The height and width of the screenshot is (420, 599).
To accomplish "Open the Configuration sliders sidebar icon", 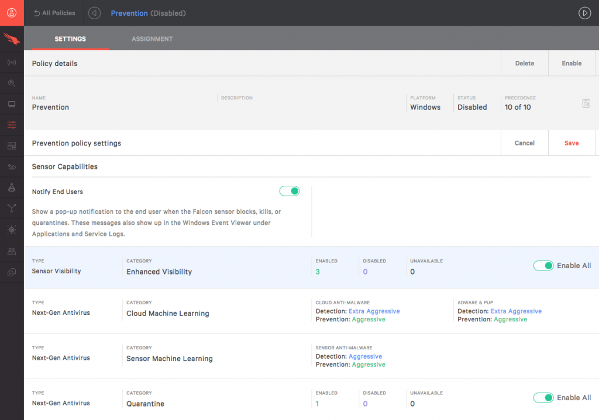I will tap(12, 125).
